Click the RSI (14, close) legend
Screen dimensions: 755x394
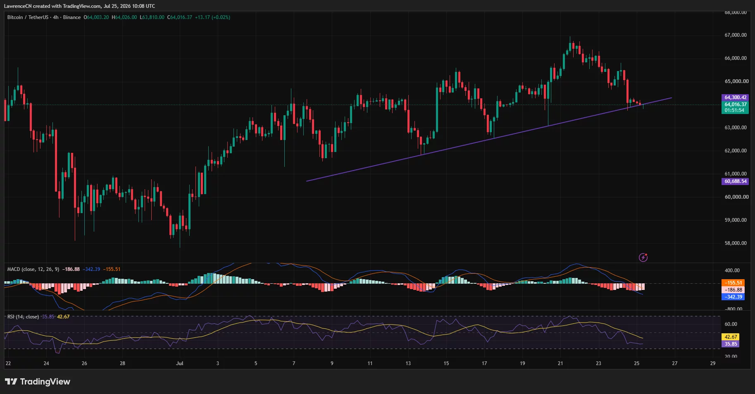coord(23,317)
